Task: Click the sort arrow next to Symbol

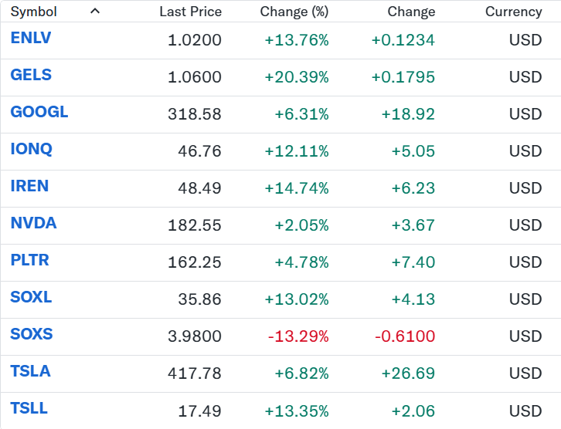Action: point(95,12)
